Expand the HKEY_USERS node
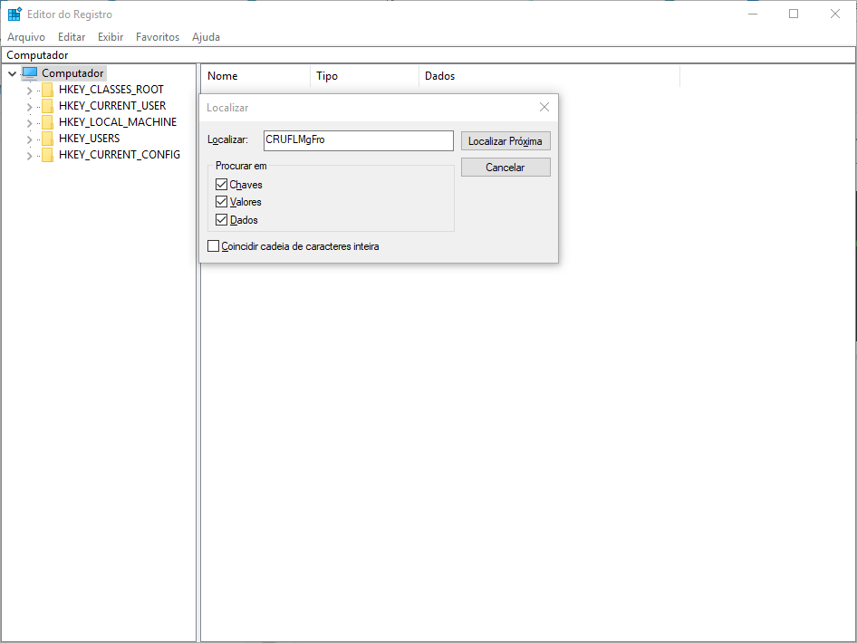 tap(30, 139)
